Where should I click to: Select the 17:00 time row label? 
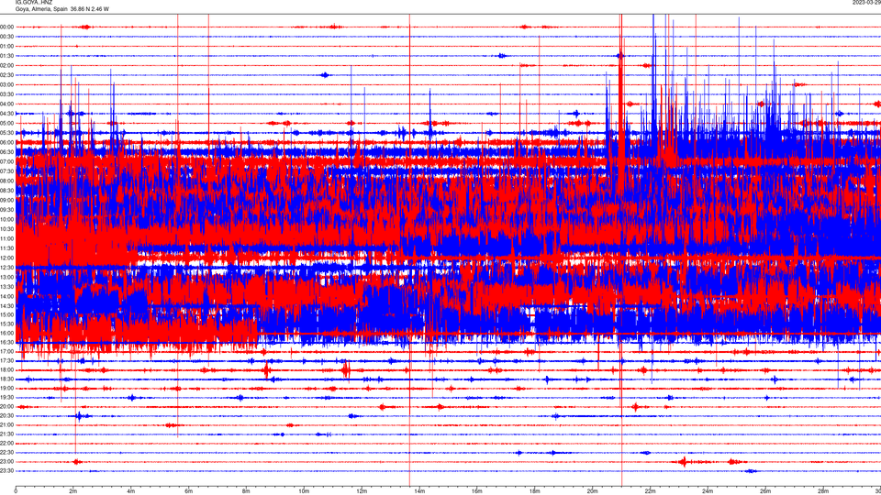tap(6, 352)
